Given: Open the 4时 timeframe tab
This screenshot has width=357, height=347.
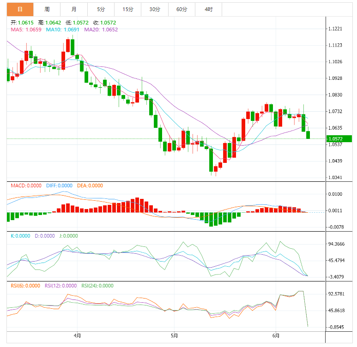Looking at the screenshot, I should [x=209, y=9].
